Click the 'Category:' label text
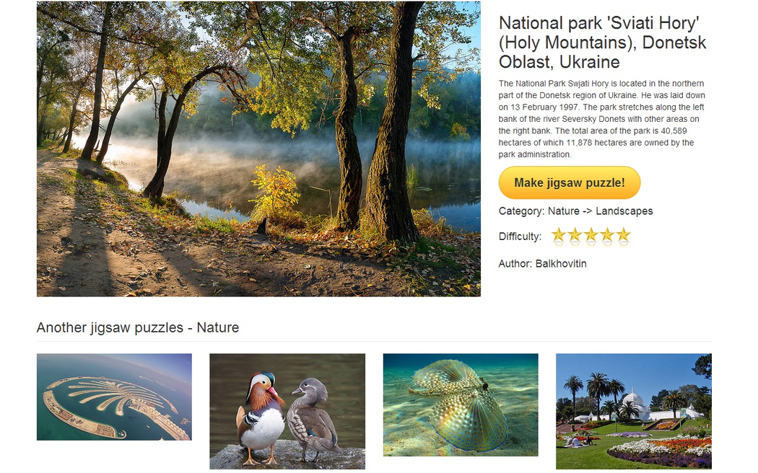Viewport: 758px width, 473px height. [521, 211]
